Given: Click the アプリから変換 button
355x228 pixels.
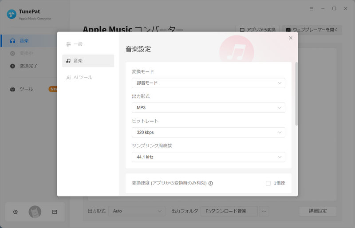Looking at the screenshot, I should 258,30.
